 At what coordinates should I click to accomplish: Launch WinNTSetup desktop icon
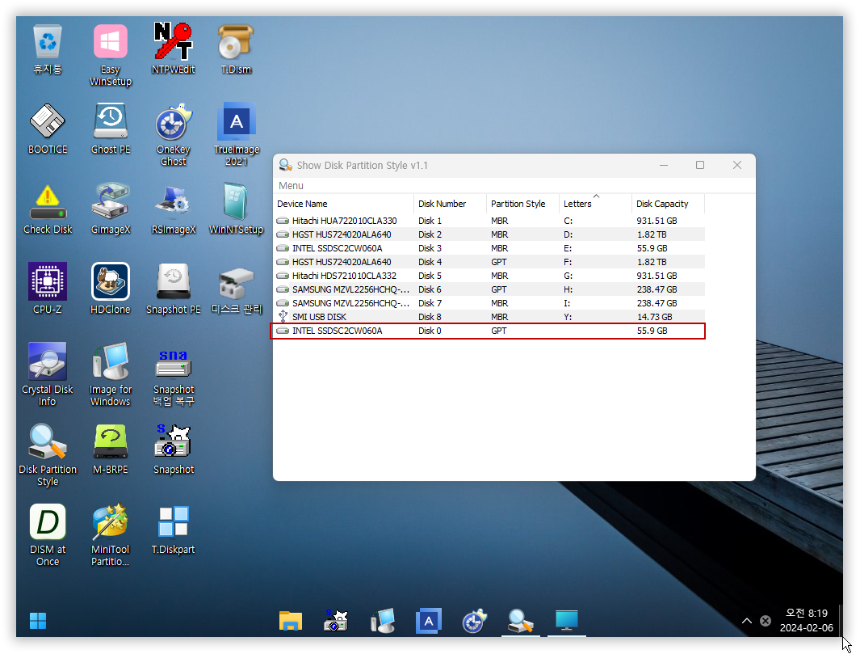pyautogui.click(x=237, y=209)
